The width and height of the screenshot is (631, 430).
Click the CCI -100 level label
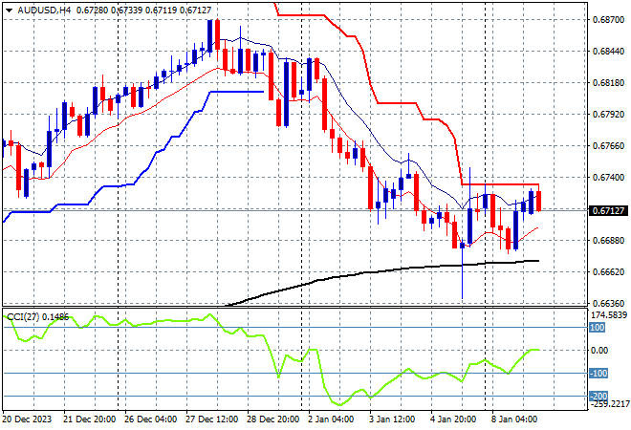click(x=597, y=374)
